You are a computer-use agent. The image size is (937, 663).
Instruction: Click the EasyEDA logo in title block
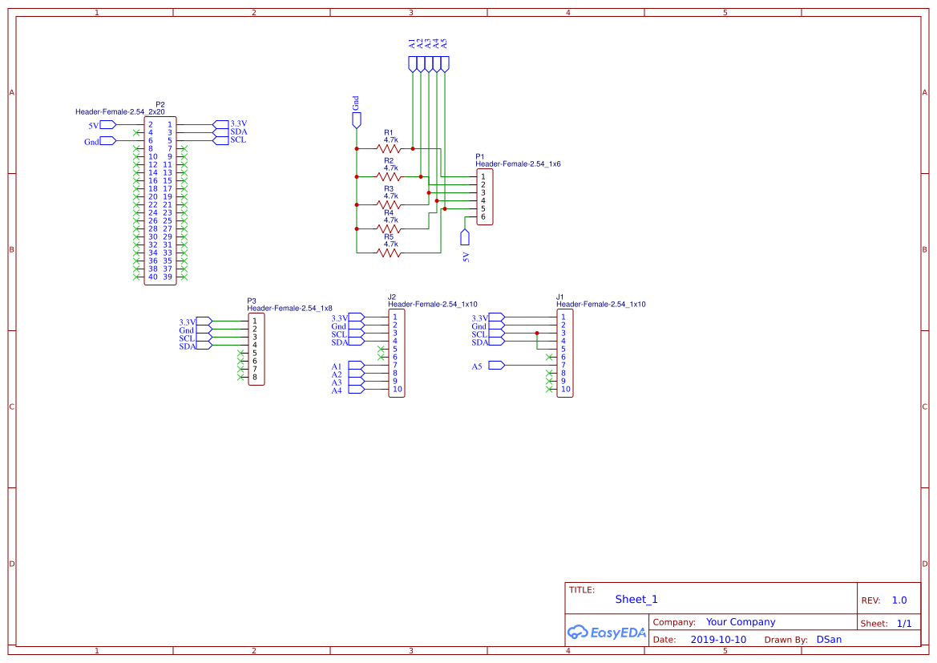pyautogui.click(x=606, y=632)
